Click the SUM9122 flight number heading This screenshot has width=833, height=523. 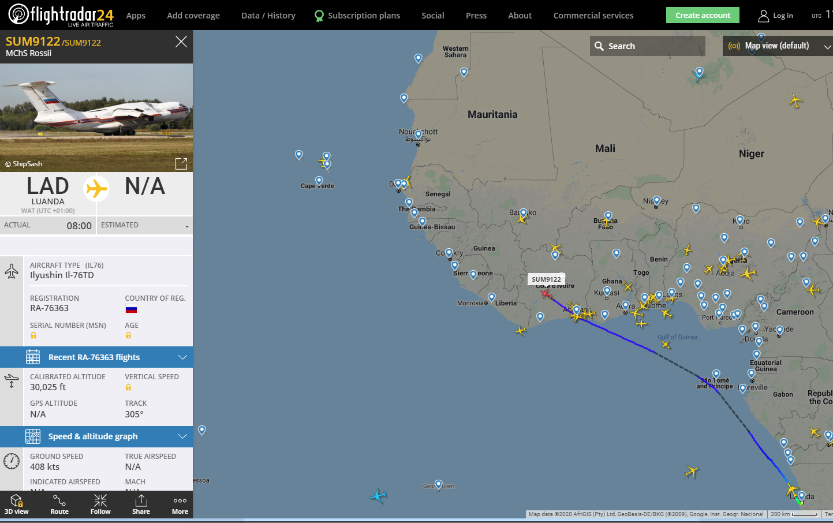tap(33, 41)
